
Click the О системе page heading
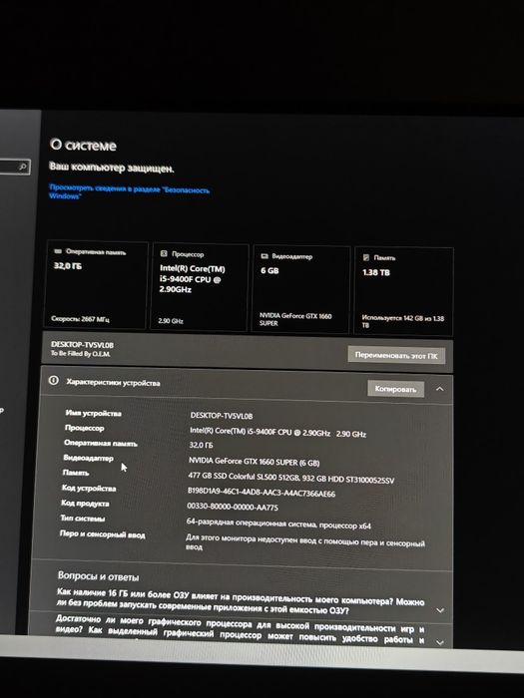[x=83, y=146]
